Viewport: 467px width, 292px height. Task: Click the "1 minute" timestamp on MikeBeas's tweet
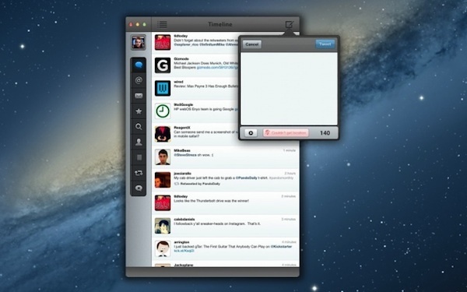[x=290, y=150]
